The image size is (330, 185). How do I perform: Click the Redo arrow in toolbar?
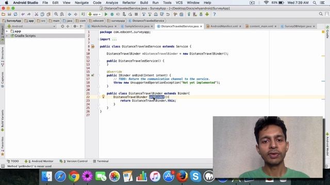(29, 14)
